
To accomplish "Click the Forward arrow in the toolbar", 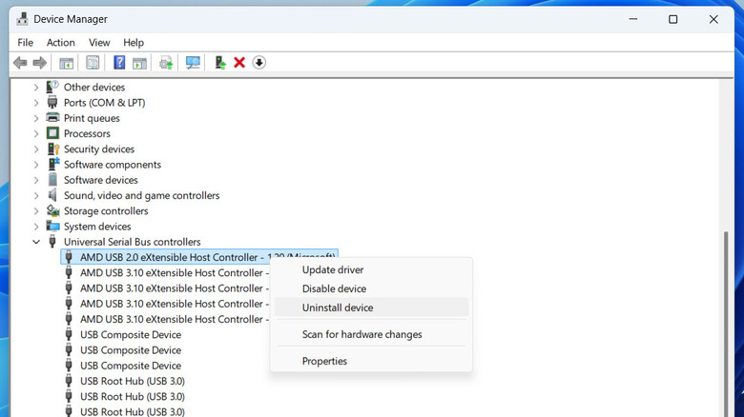I will 40,63.
